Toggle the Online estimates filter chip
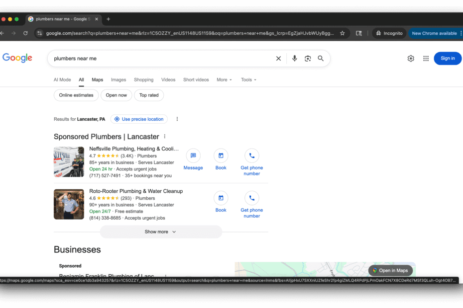The width and height of the screenshot is (463, 308). [x=76, y=95]
